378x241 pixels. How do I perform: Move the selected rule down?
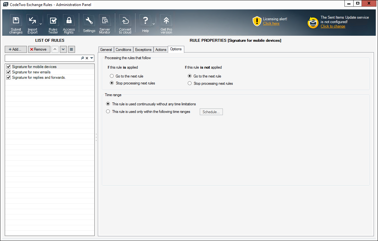[x=63, y=49]
